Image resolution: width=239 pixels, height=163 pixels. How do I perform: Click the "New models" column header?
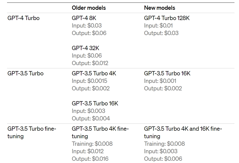click(160, 8)
